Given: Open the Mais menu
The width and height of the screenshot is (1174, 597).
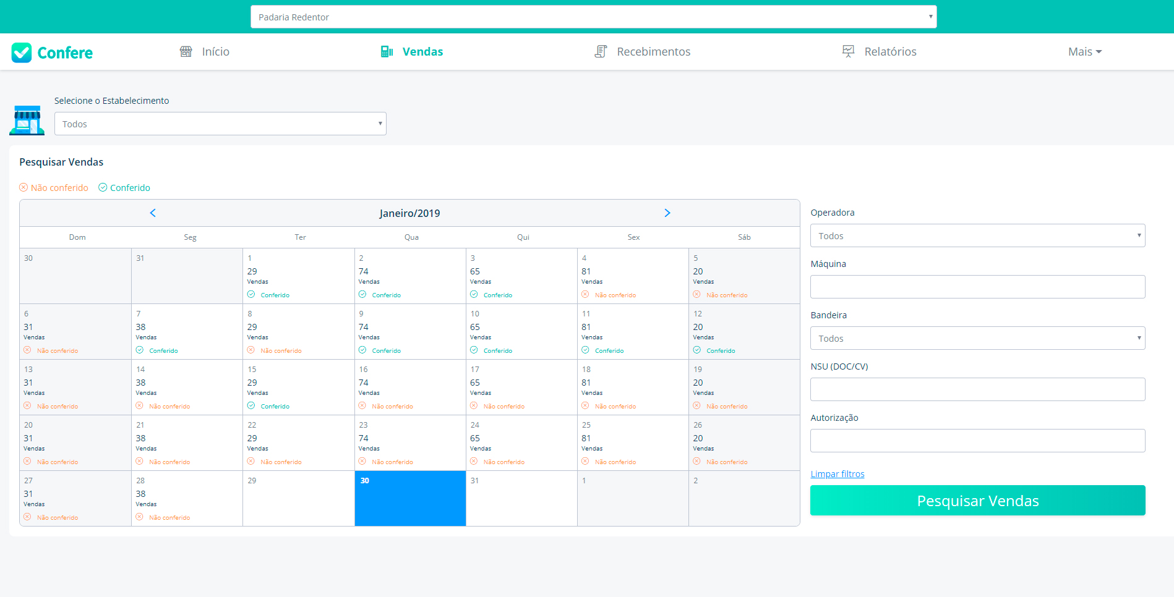Looking at the screenshot, I should point(1084,52).
